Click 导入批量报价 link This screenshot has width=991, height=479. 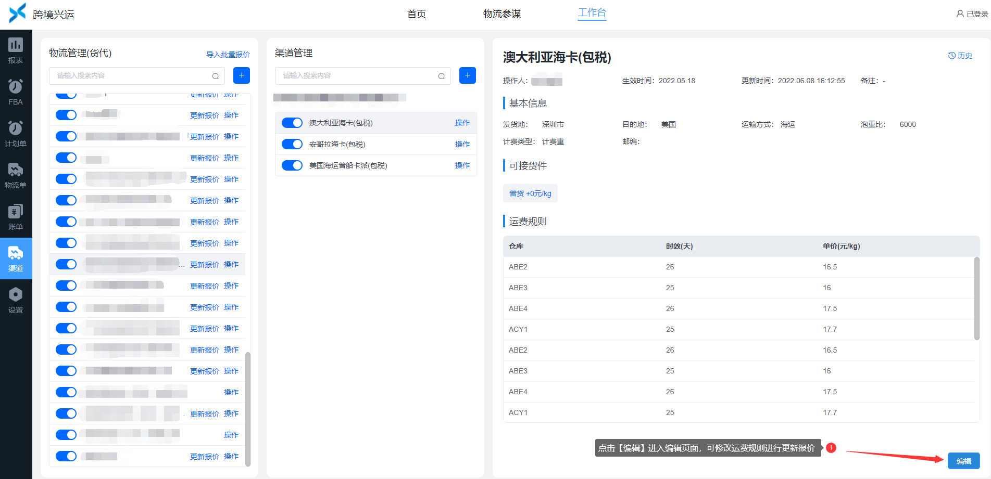click(228, 55)
